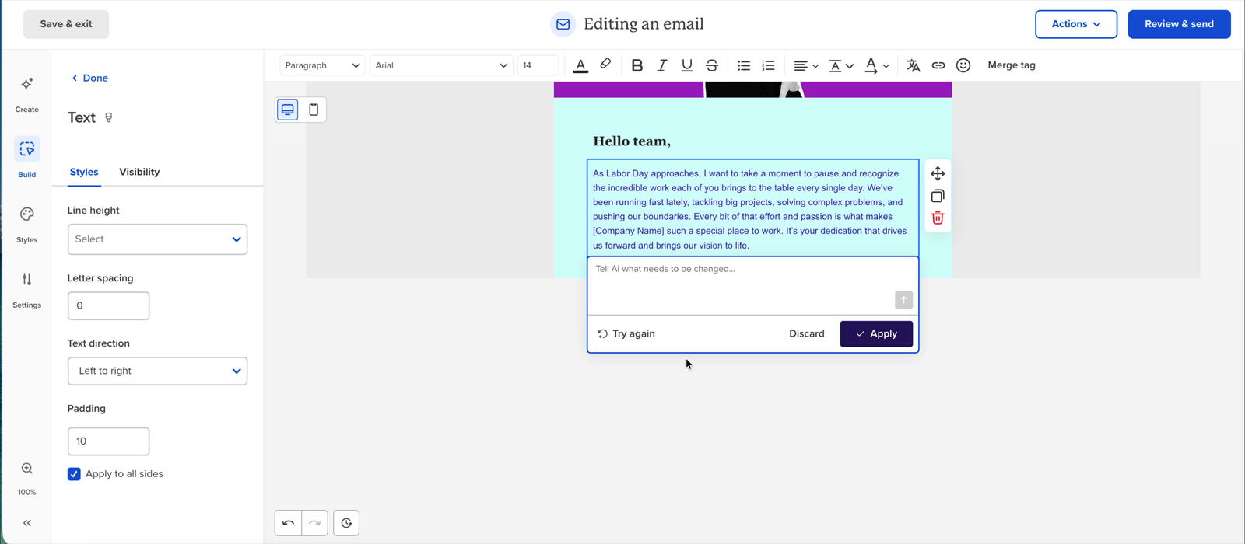Viewport: 1245px width, 544px height.
Task: Collapse the sidebar with double-chevron icon
Action: coord(27,523)
